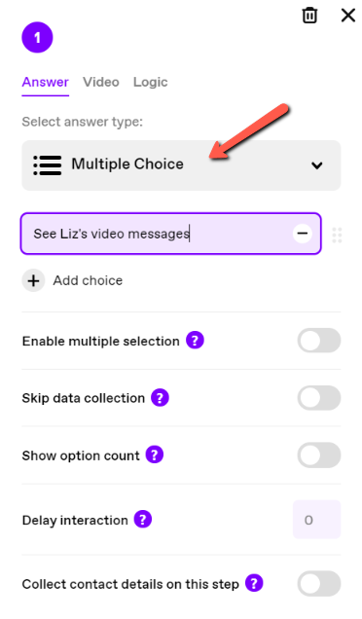Click the Delay interaction number field
The width and height of the screenshot is (362, 619).
316,520
